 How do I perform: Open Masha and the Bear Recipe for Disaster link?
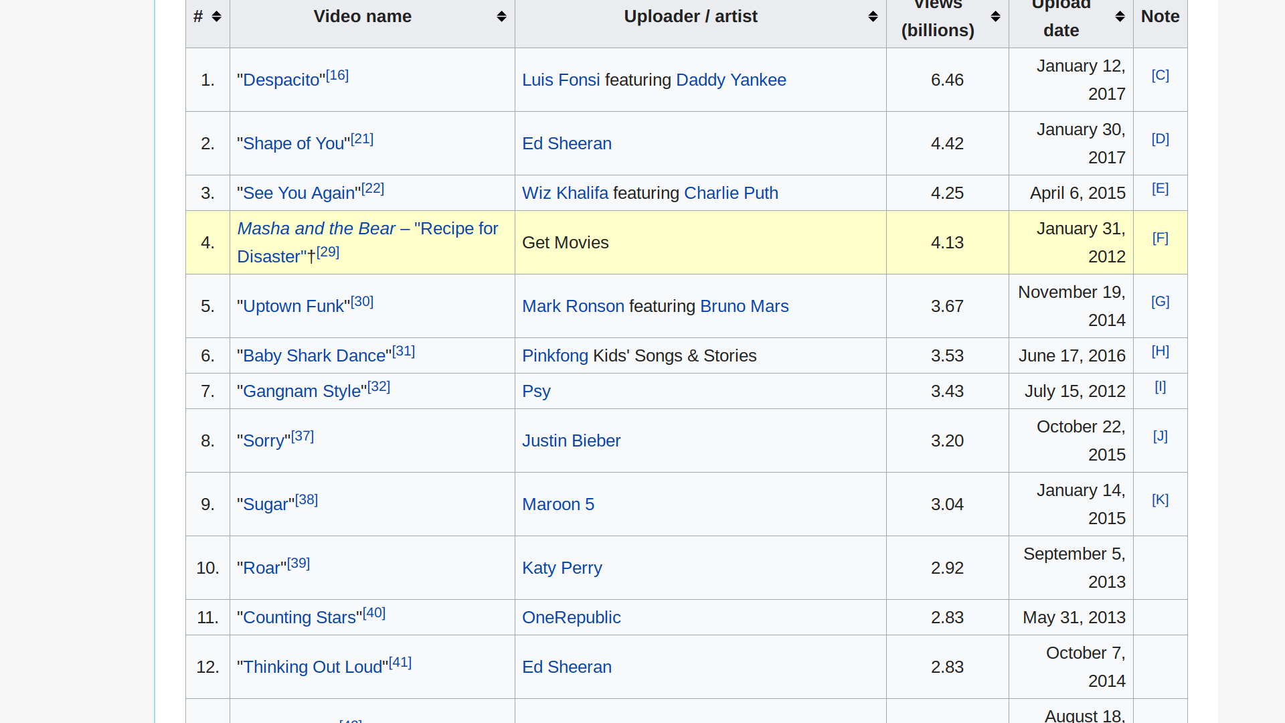[367, 243]
